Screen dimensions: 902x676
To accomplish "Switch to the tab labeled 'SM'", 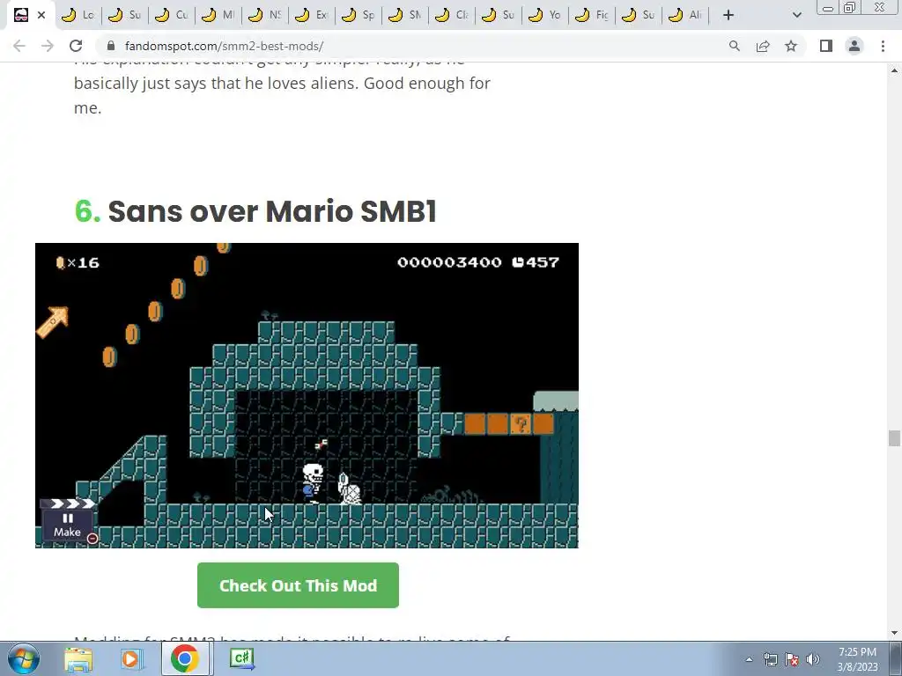I will click(405, 15).
